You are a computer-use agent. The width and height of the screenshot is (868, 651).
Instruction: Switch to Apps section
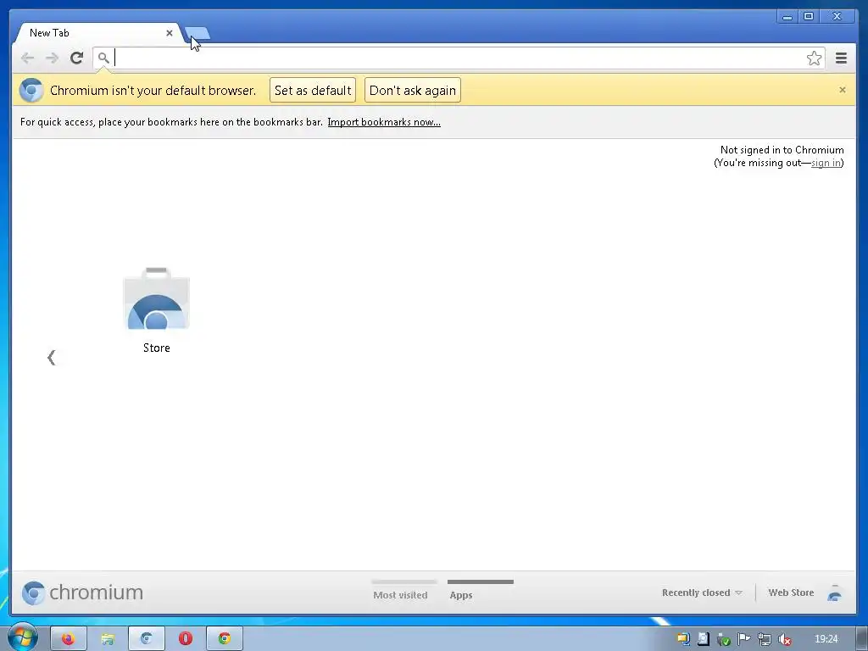[461, 595]
